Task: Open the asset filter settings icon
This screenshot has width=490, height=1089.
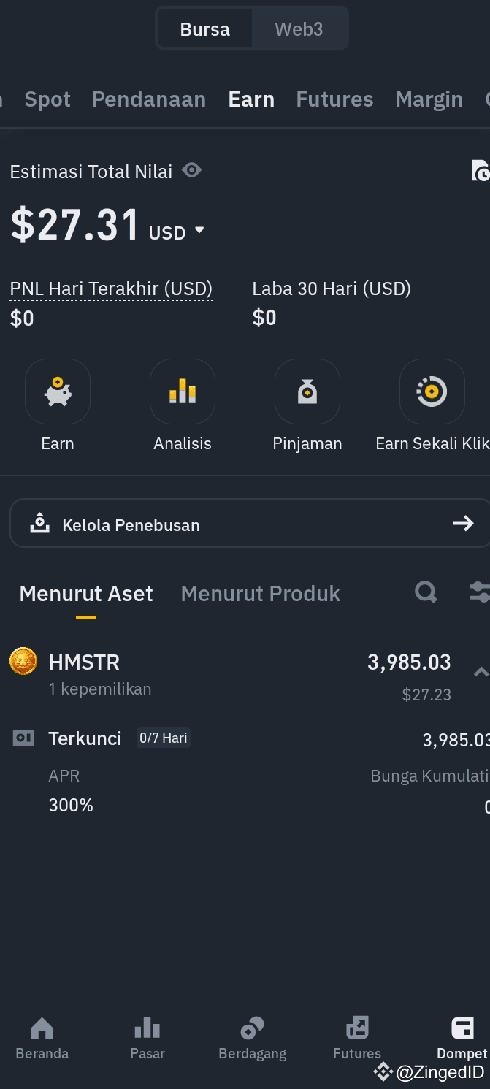Action: click(x=479, y=592)
